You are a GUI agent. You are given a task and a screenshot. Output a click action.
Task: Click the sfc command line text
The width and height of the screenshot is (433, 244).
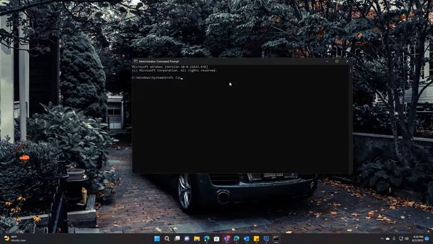[157, 78]
